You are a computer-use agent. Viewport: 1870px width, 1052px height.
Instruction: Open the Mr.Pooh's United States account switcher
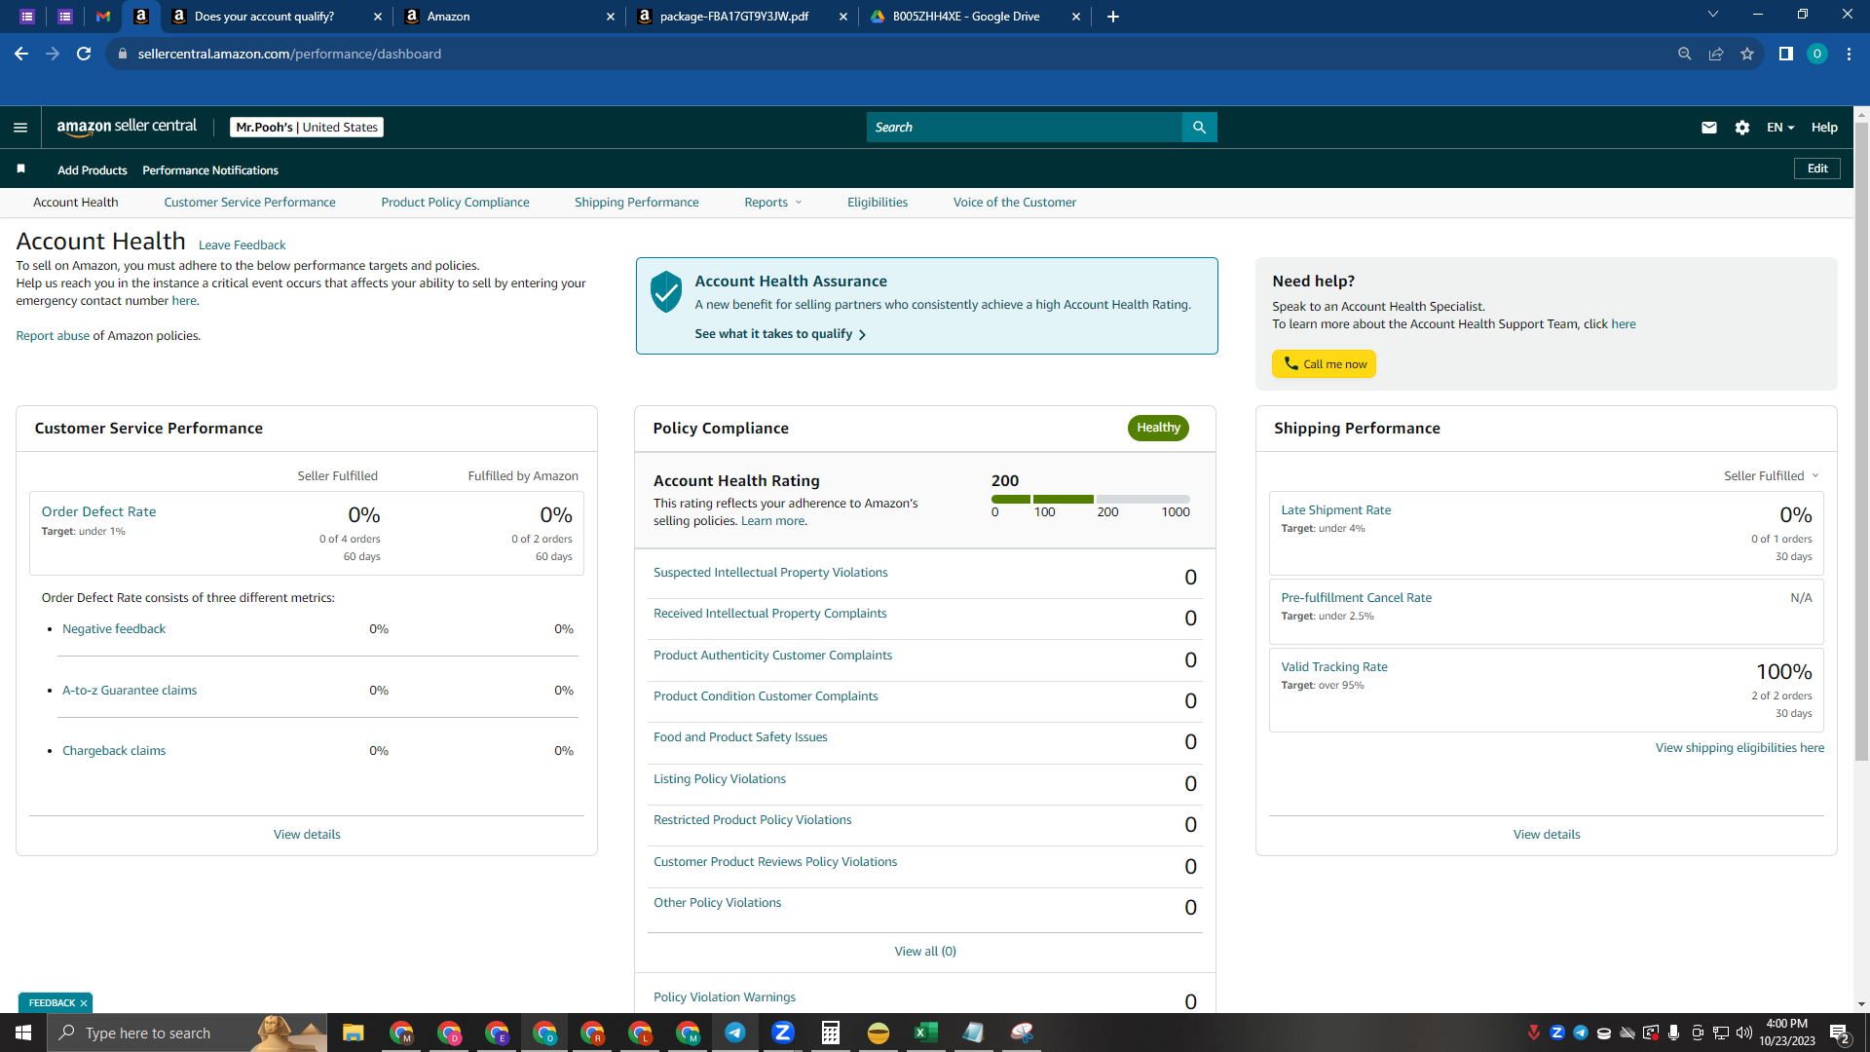[307, 128]
